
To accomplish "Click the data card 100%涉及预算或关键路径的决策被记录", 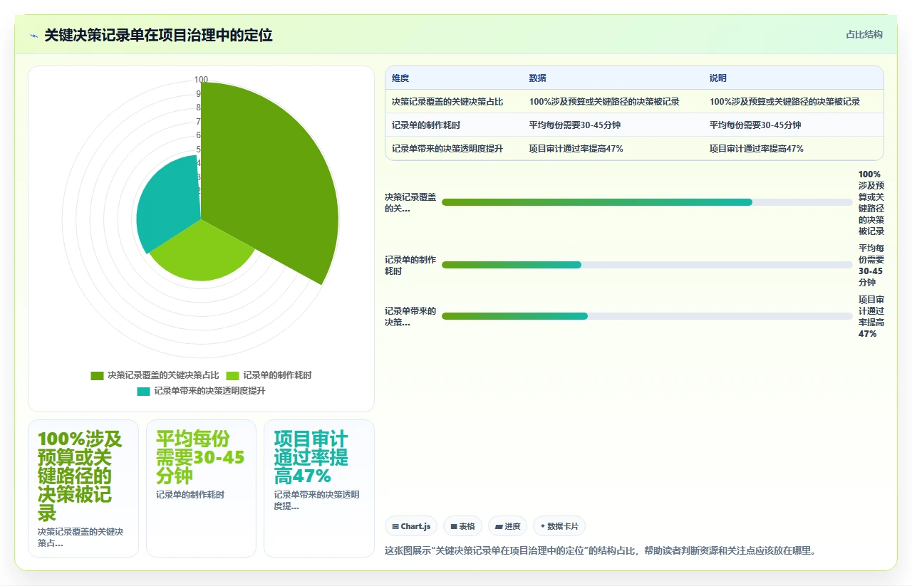I will coord(83,488).
